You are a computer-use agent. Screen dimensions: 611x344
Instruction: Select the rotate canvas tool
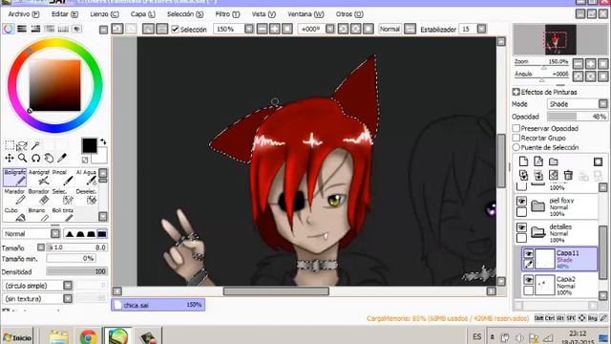tap(35, 158)
